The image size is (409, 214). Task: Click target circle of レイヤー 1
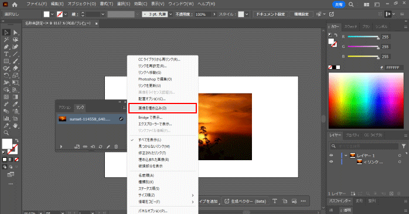click(400, 156)
